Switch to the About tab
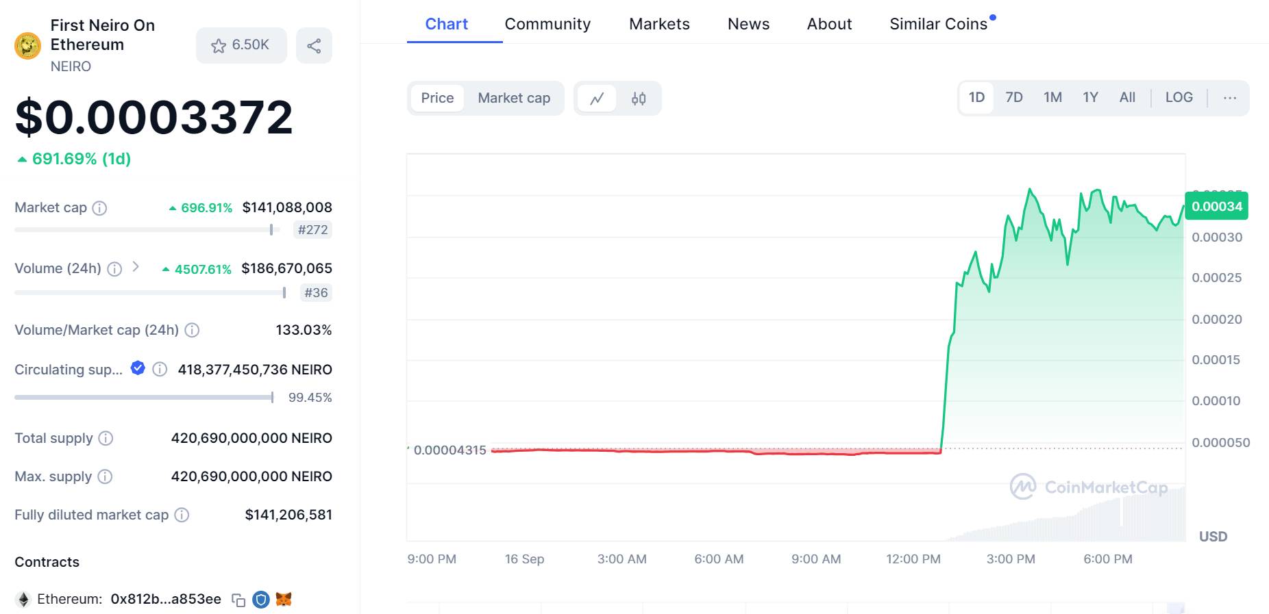The height and width of the screenshot is (614, 1269). [x=829, y=24]
